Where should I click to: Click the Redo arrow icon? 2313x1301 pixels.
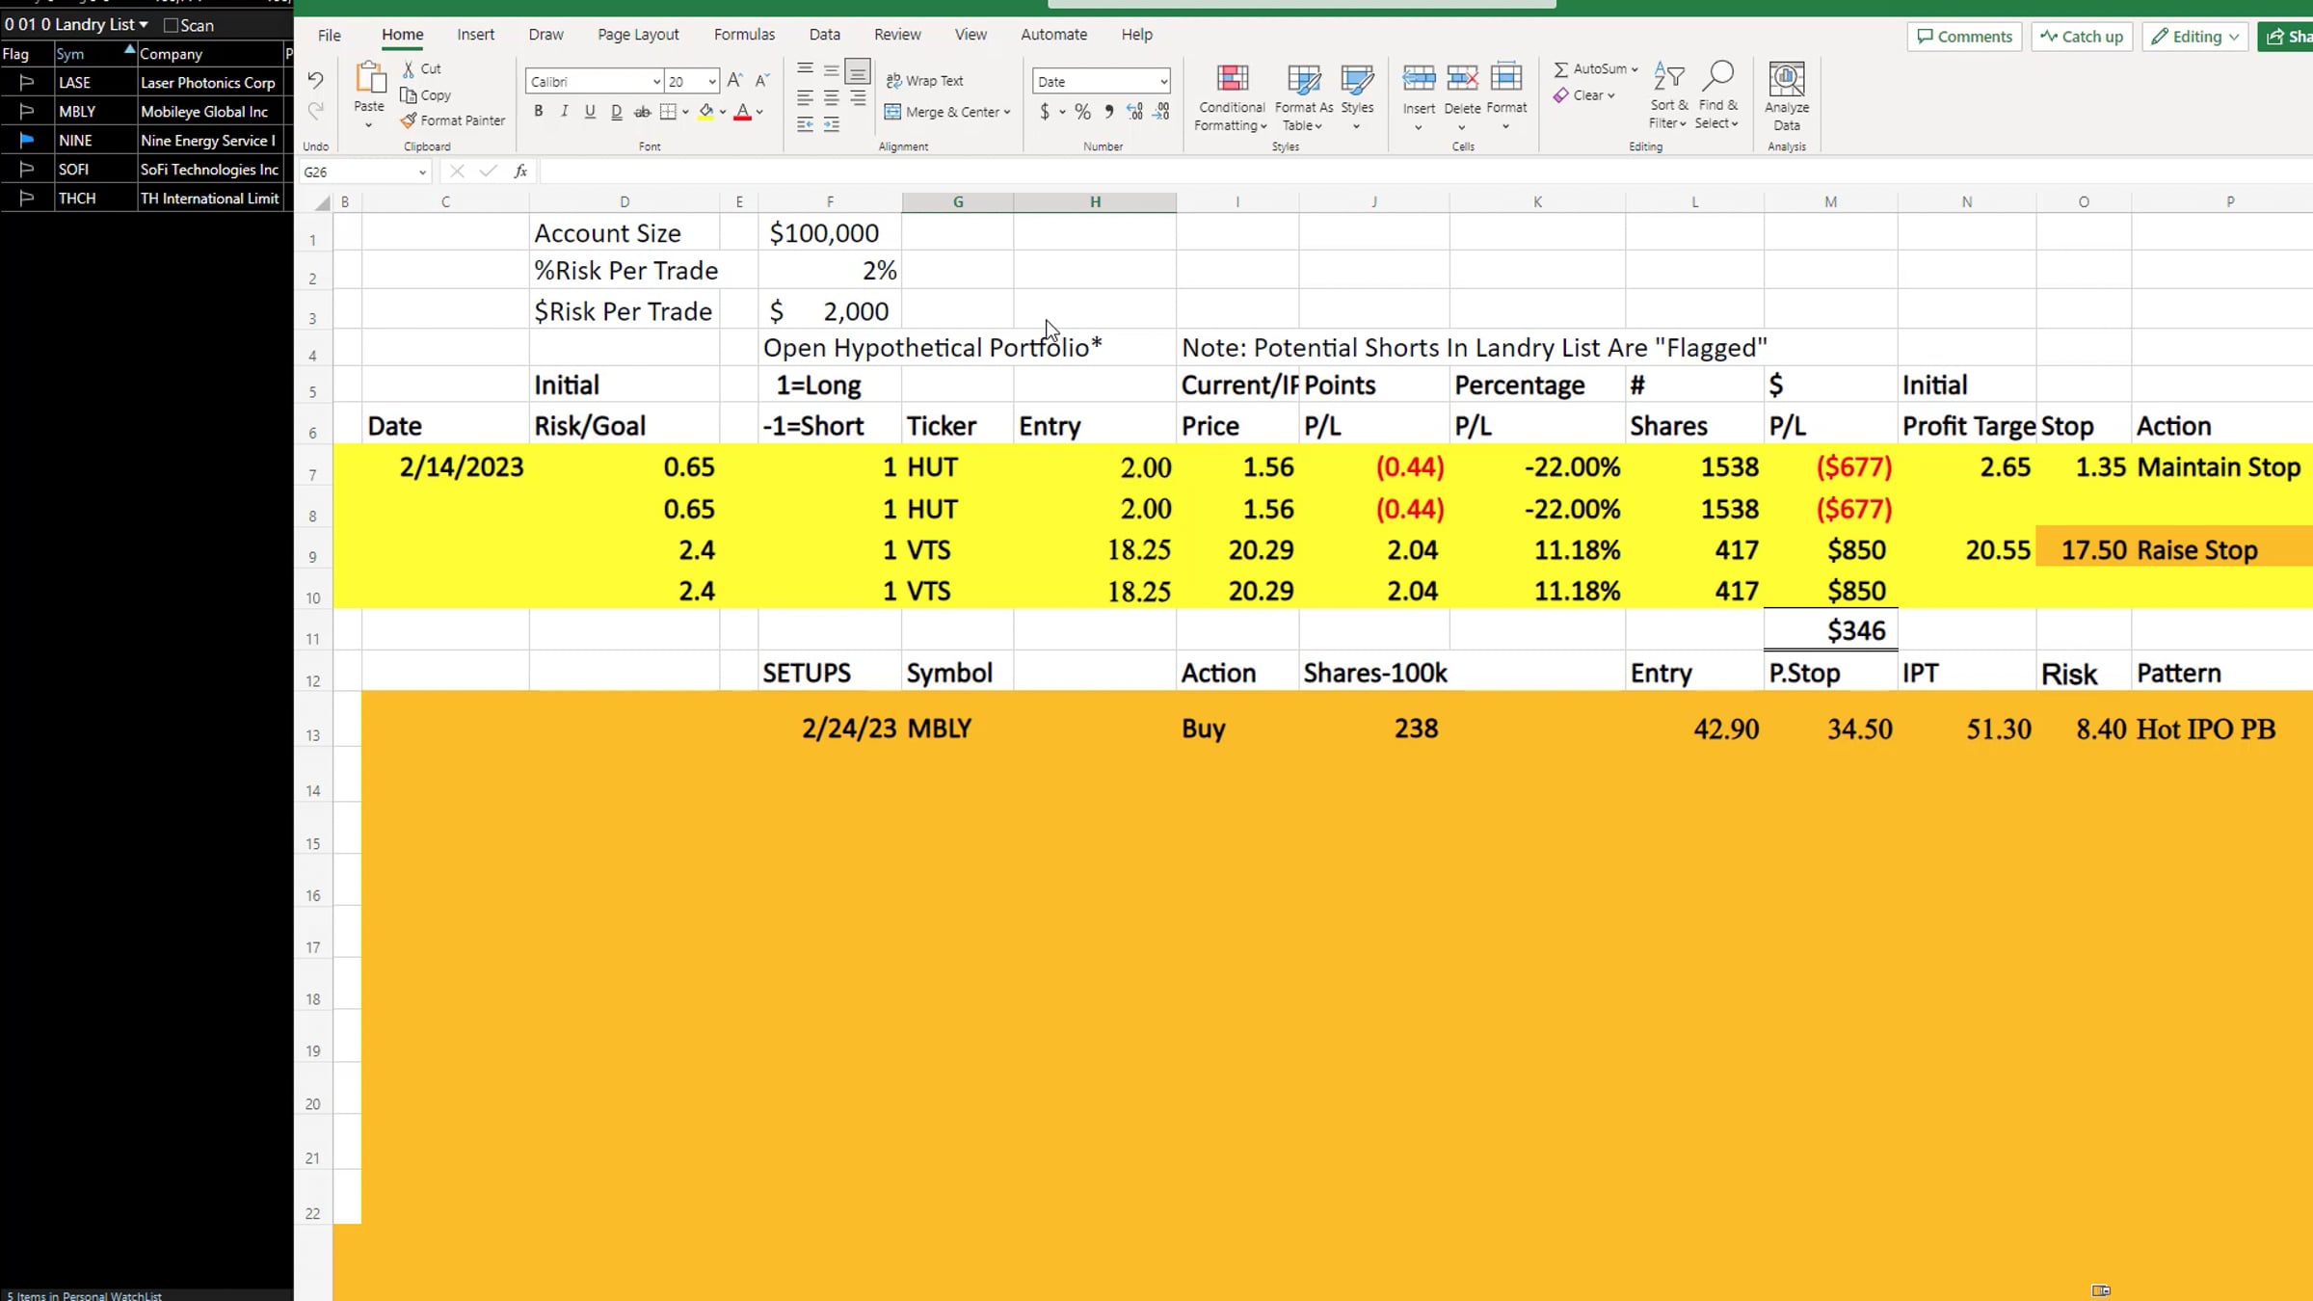click(315, 111)
